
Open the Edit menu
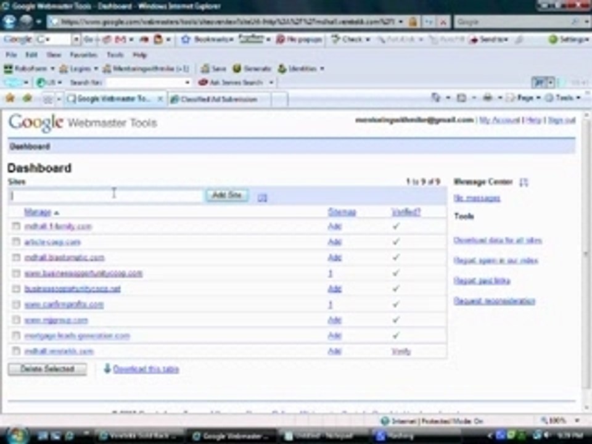(31, 55)
